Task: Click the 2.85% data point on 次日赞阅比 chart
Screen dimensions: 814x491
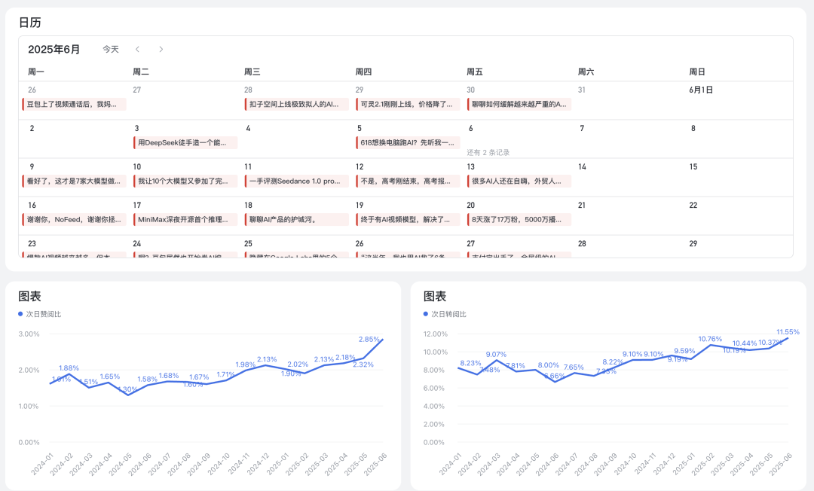Action: [383, 340]
